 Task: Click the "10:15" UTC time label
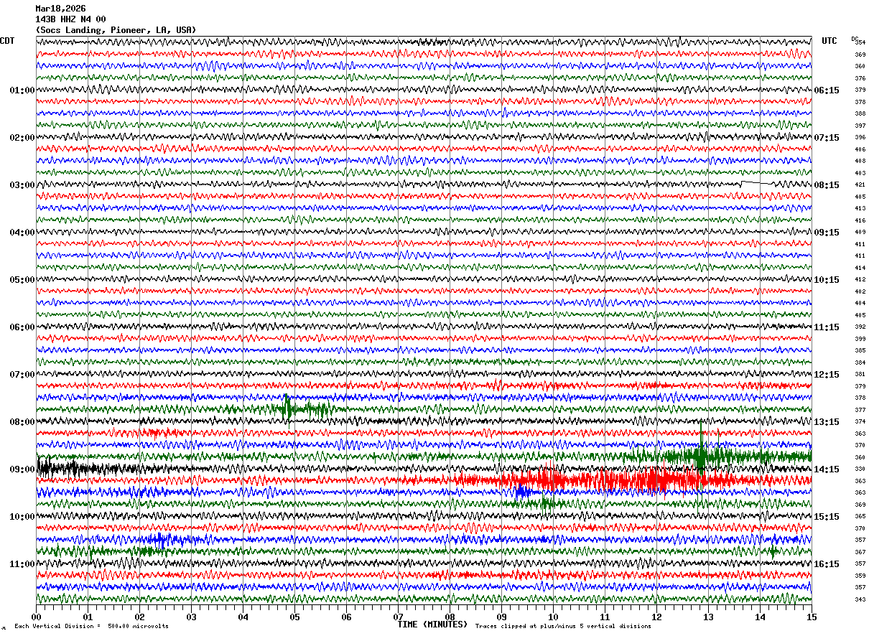click(x=827, y=280)
